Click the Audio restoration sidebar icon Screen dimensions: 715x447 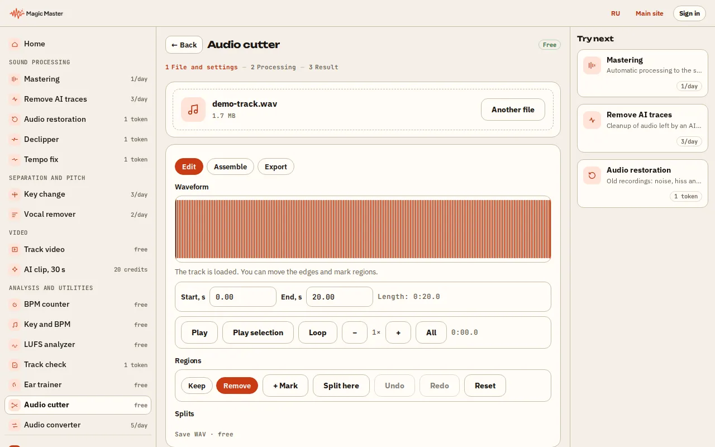(x=15, y=120)
